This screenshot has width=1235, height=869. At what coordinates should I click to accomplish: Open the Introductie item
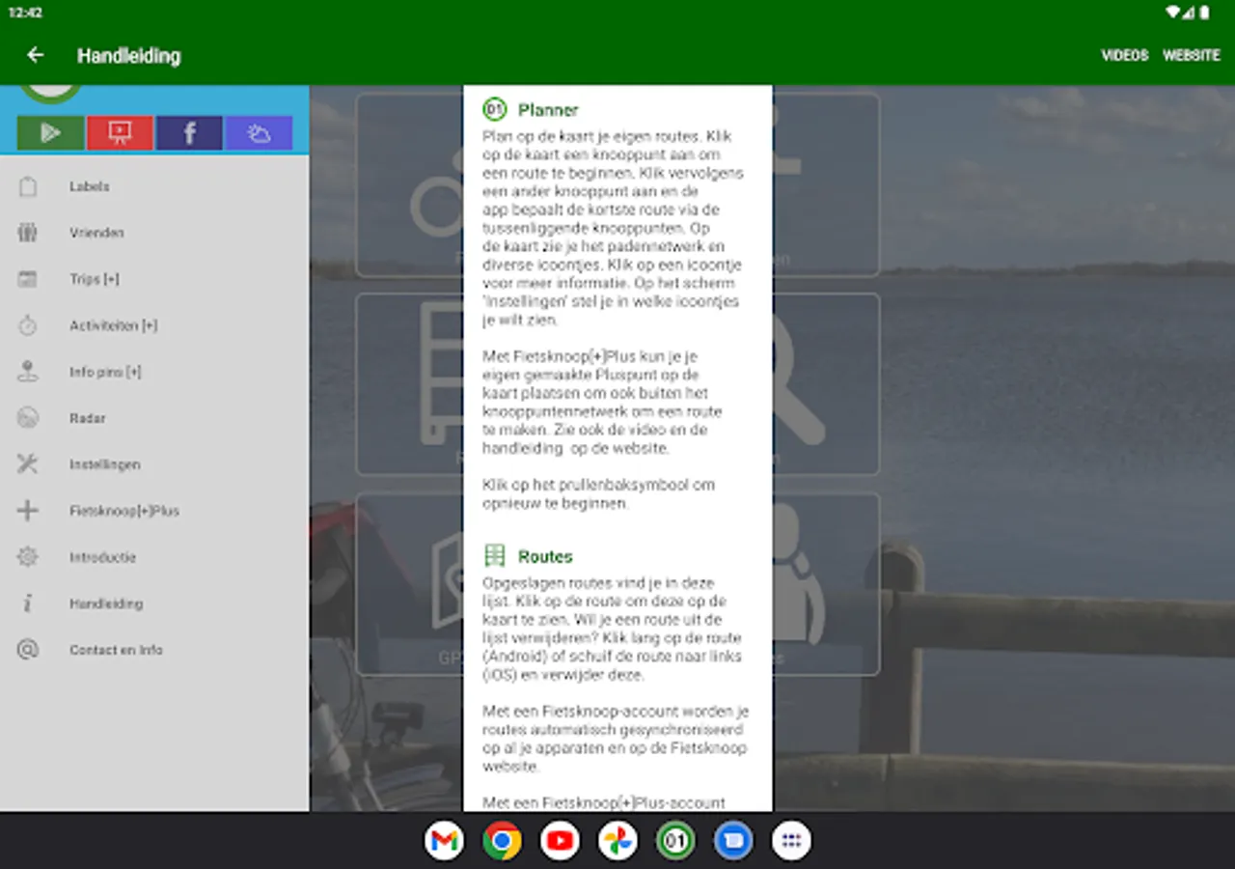(x=154, y=557)
